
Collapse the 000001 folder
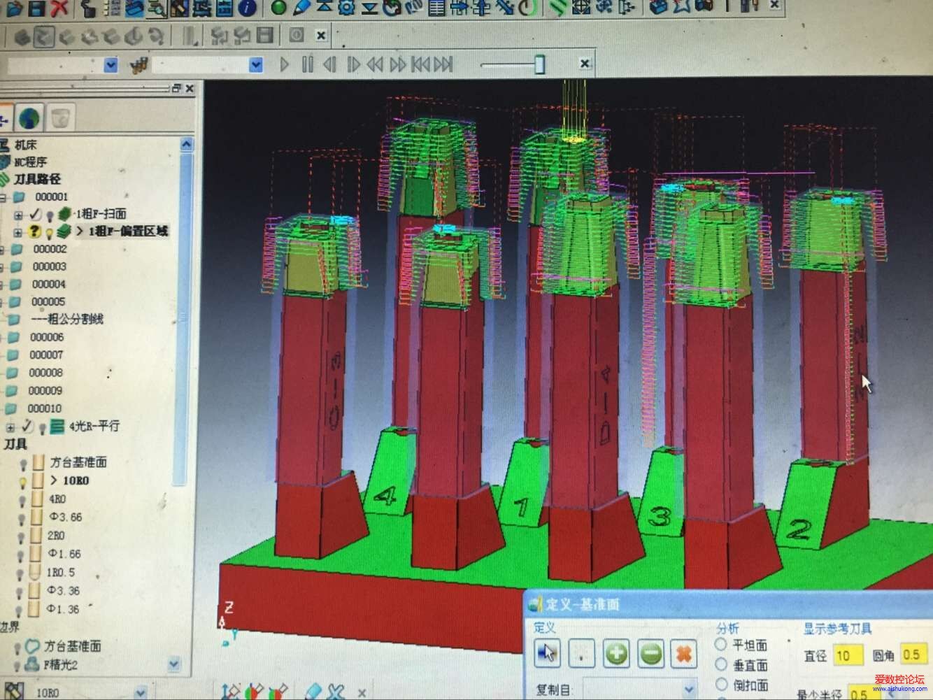click(x=3, y=197)
